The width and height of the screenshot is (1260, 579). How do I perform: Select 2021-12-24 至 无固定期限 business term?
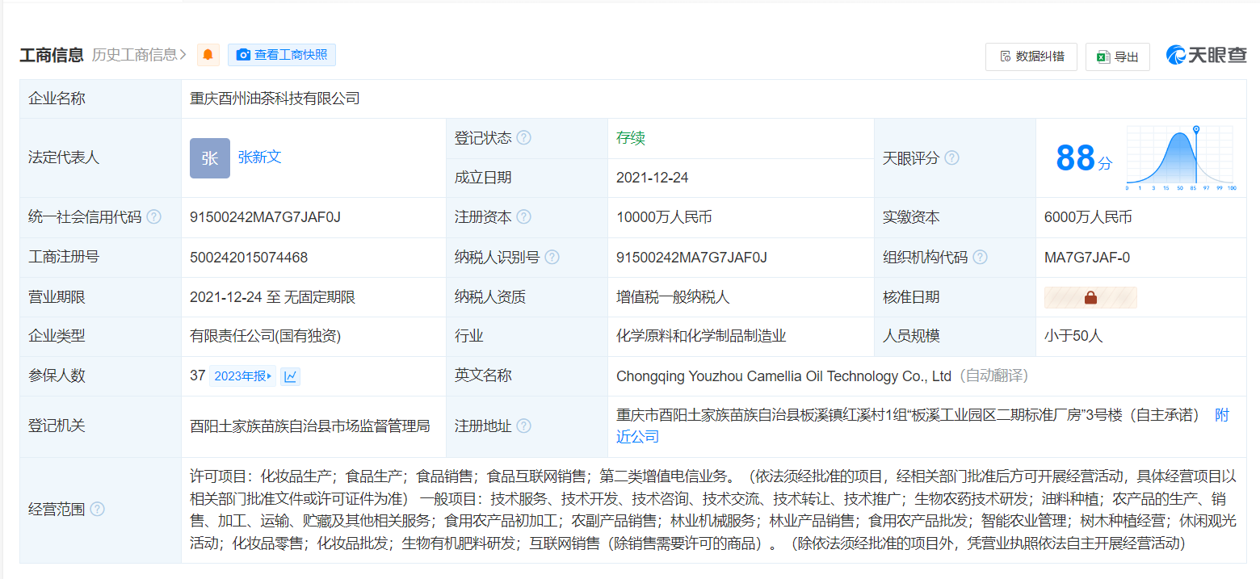273,297
